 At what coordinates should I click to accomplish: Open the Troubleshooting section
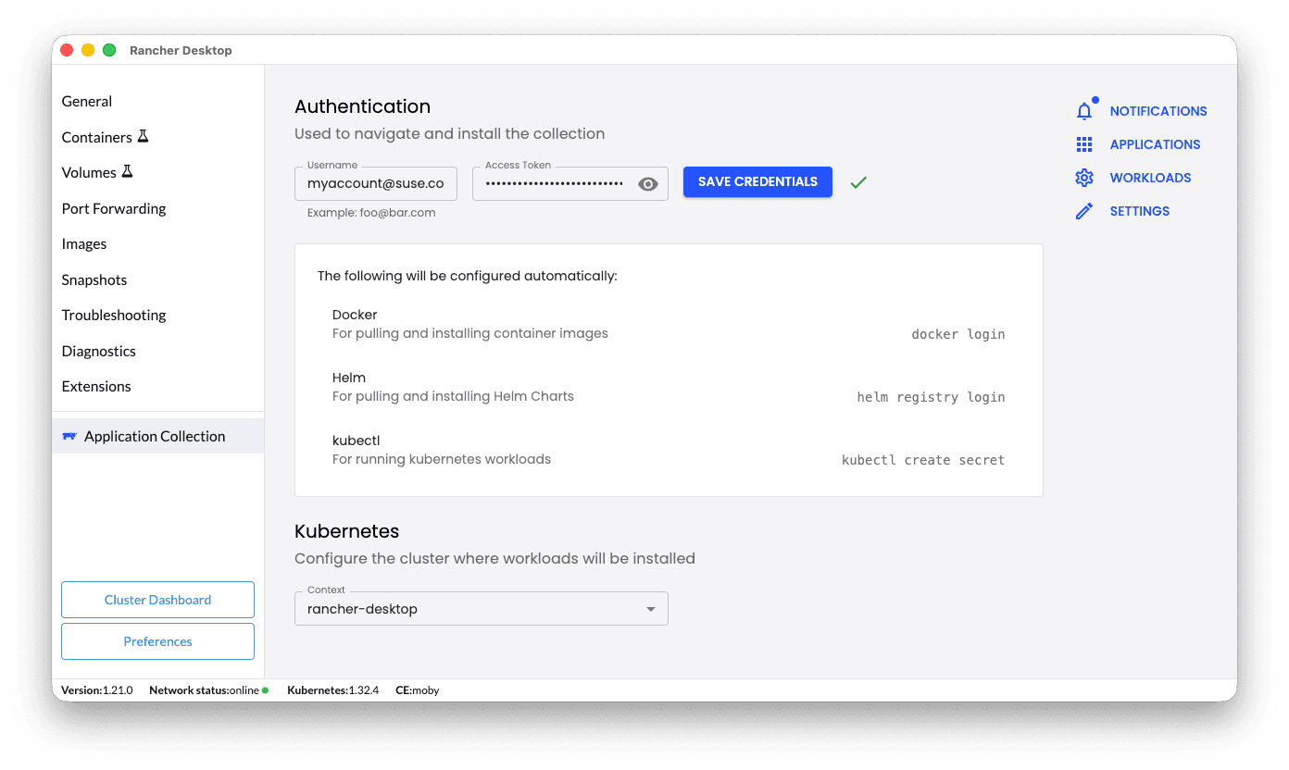[x=113, y=315]
